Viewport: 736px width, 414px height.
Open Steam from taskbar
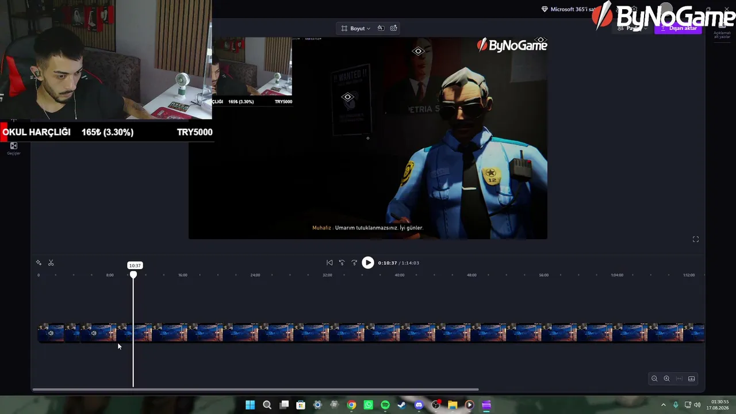[402, 405]
